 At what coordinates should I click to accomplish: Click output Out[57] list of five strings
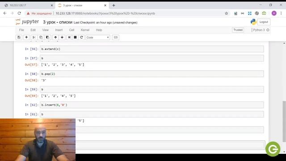tap(63, 64)
